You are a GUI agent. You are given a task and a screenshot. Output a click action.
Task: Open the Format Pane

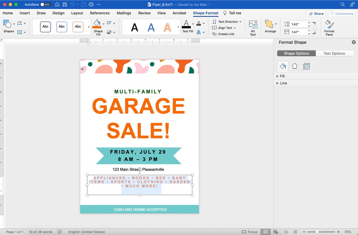pos(329,27)
